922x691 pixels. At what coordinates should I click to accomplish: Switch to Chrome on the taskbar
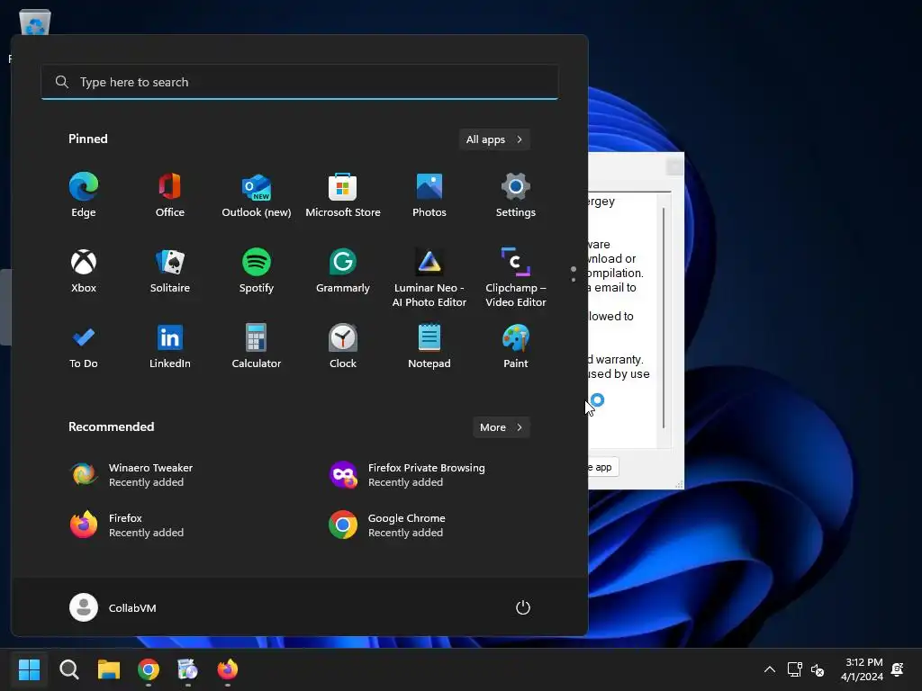click(149, 669)
